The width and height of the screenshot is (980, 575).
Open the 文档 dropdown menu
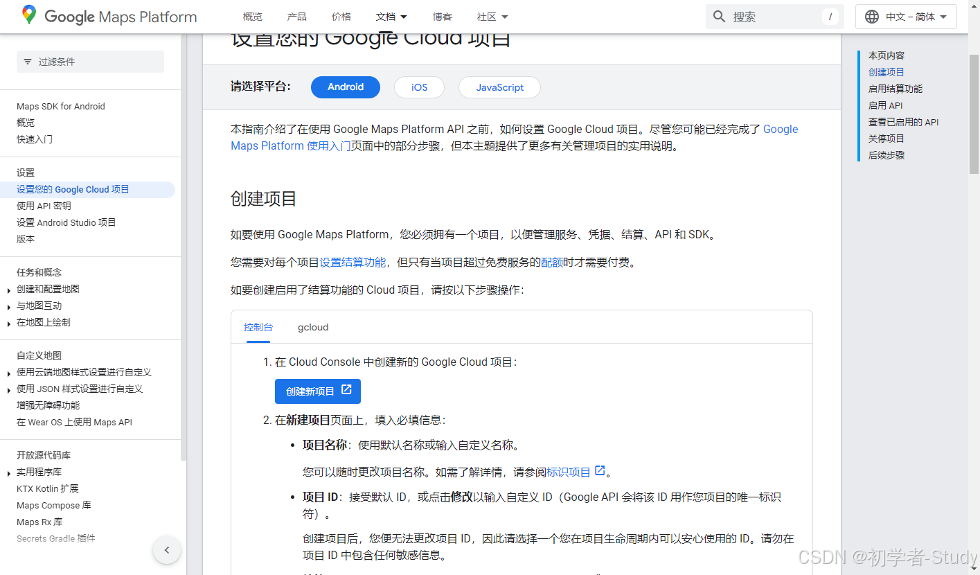coord(391,17)
